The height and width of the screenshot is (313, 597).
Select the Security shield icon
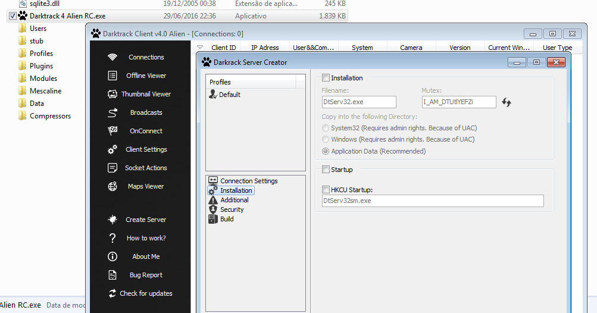[213, 209]
